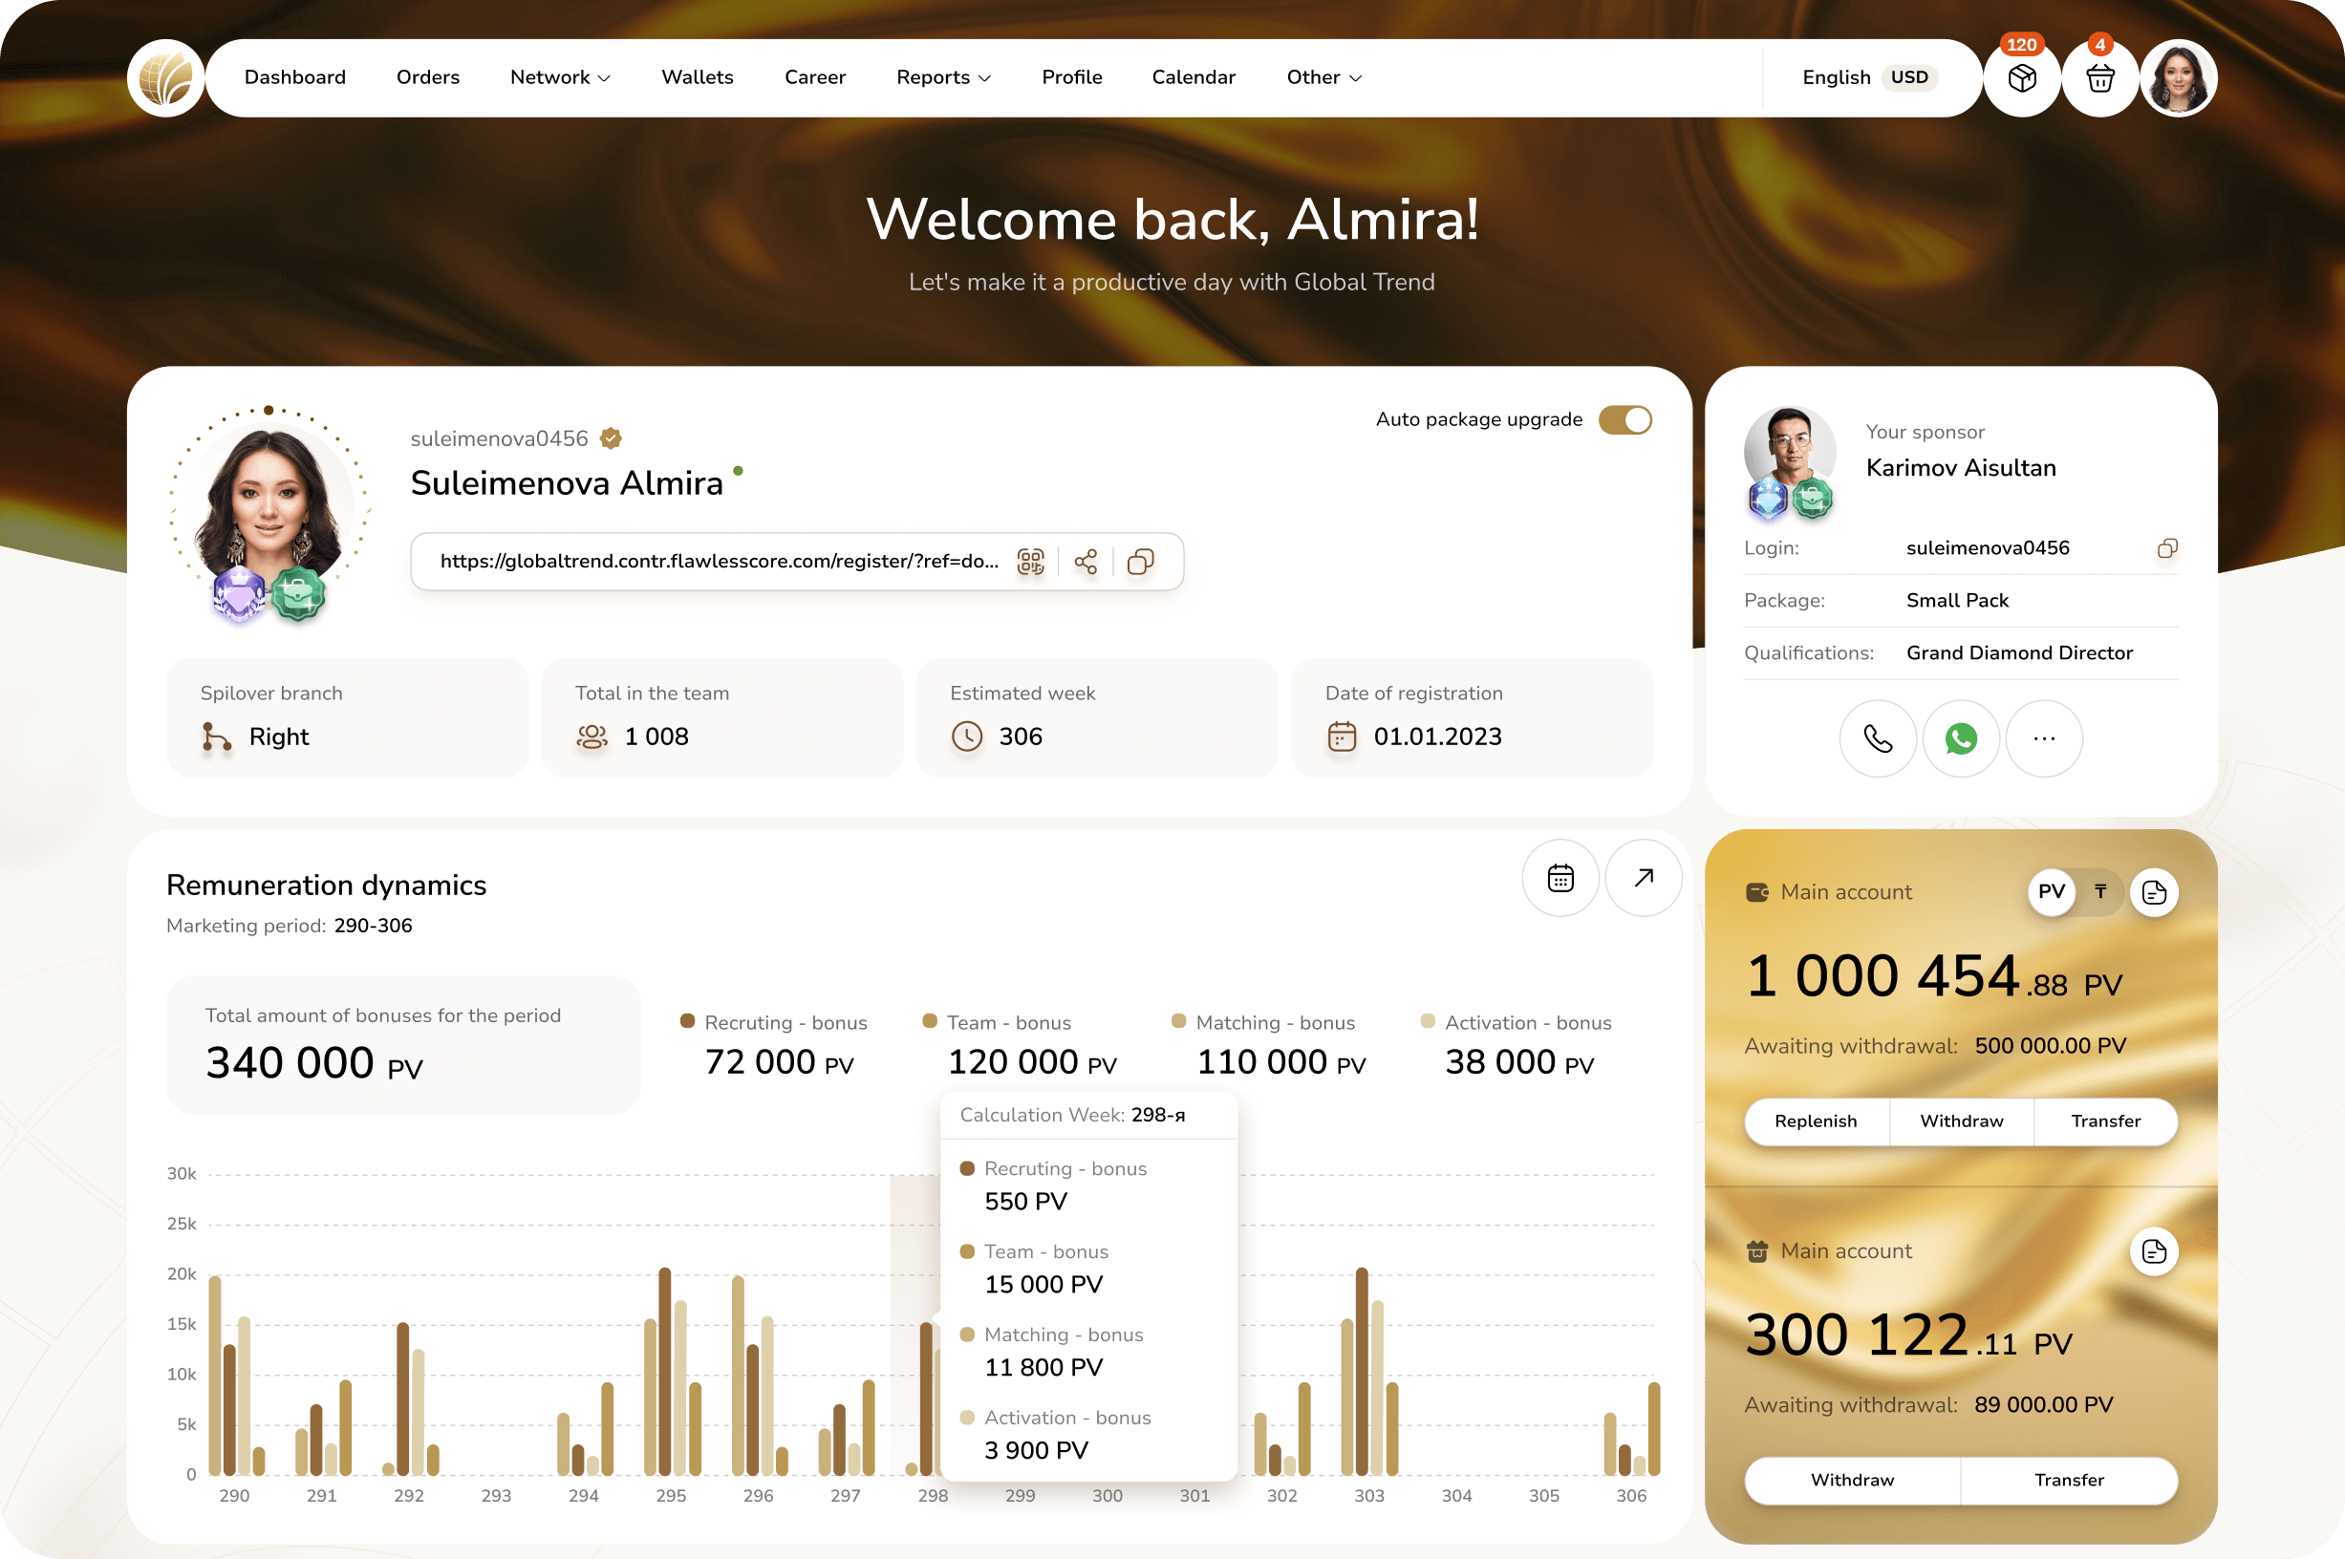The height and width of the screenshot is (1559, 2345).
Task: Open the shopping basket icon
Action: tap(2099, 78)
